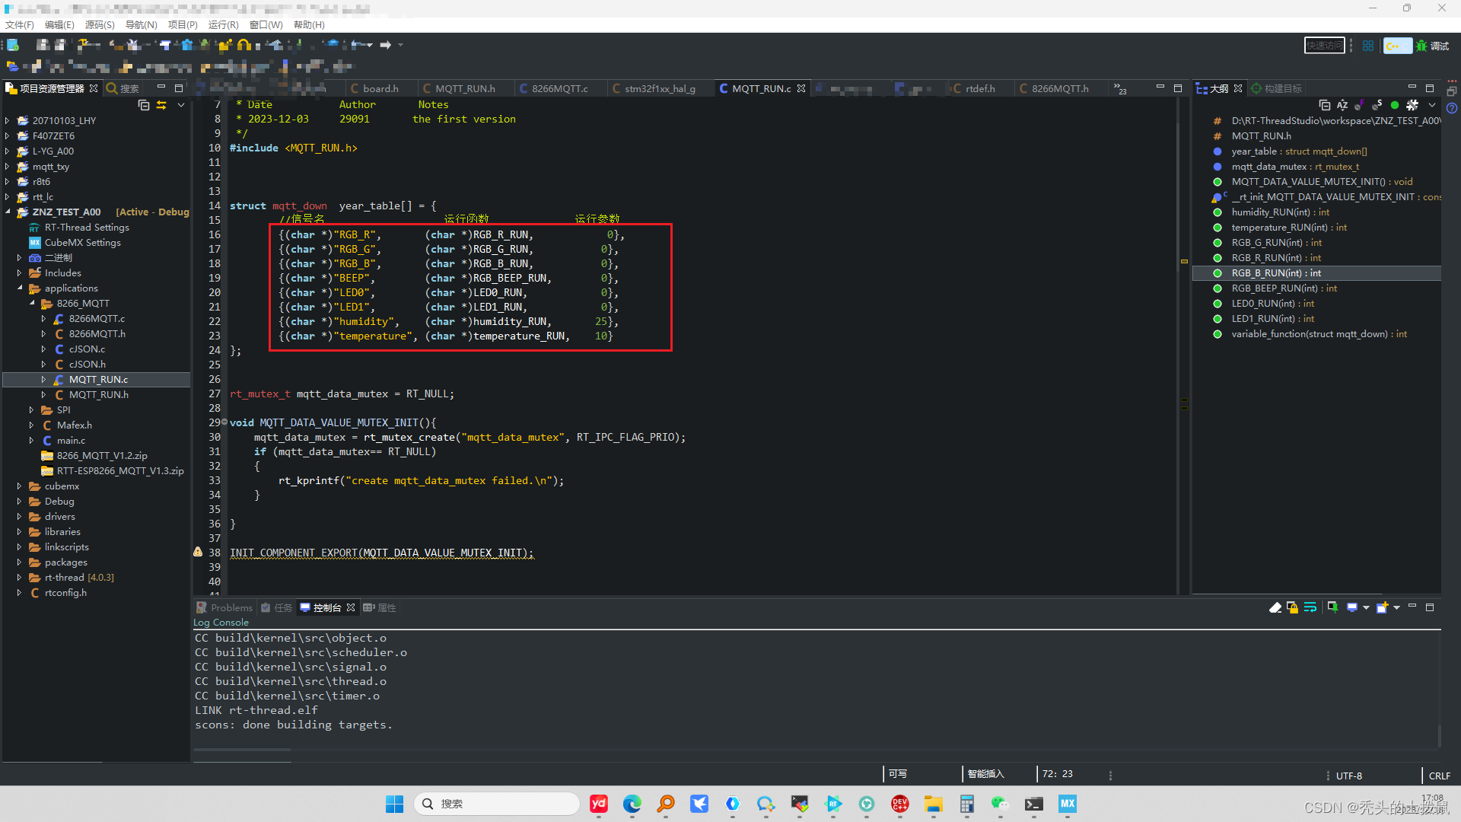The image size is (1461, 822).
Task: Collapse all items in outline panel
Action: coord(1324,105)
